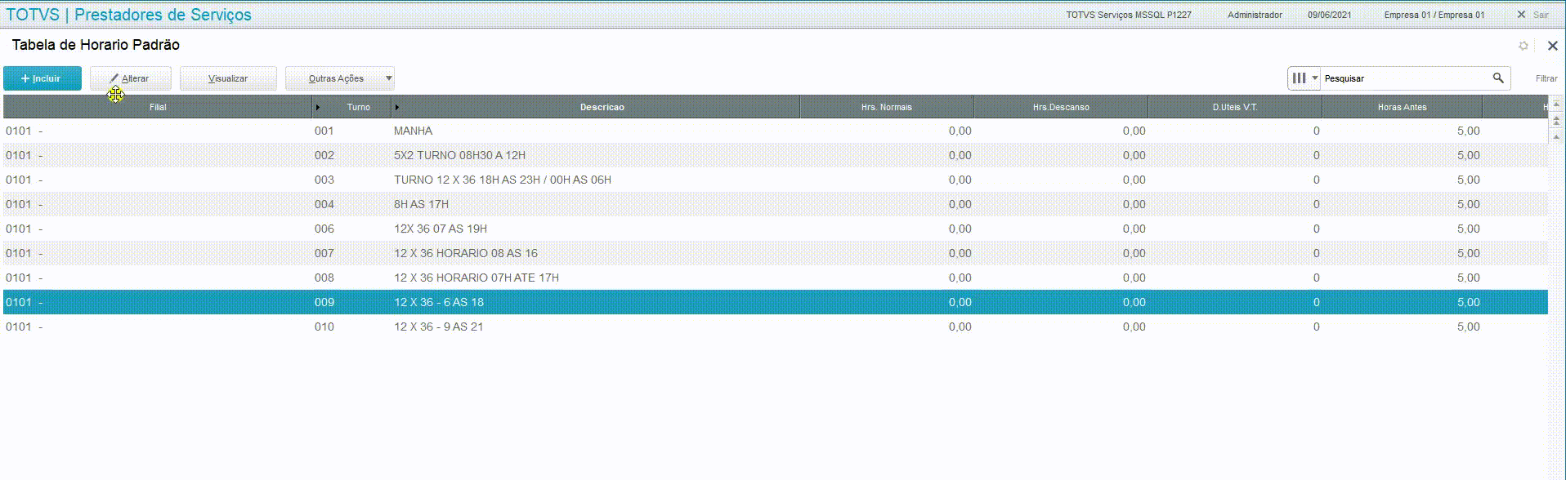This screenshot has width=1566, height=480.
Task: Click the Descricao column sort arrow
Action: click(x=397, y=107)
